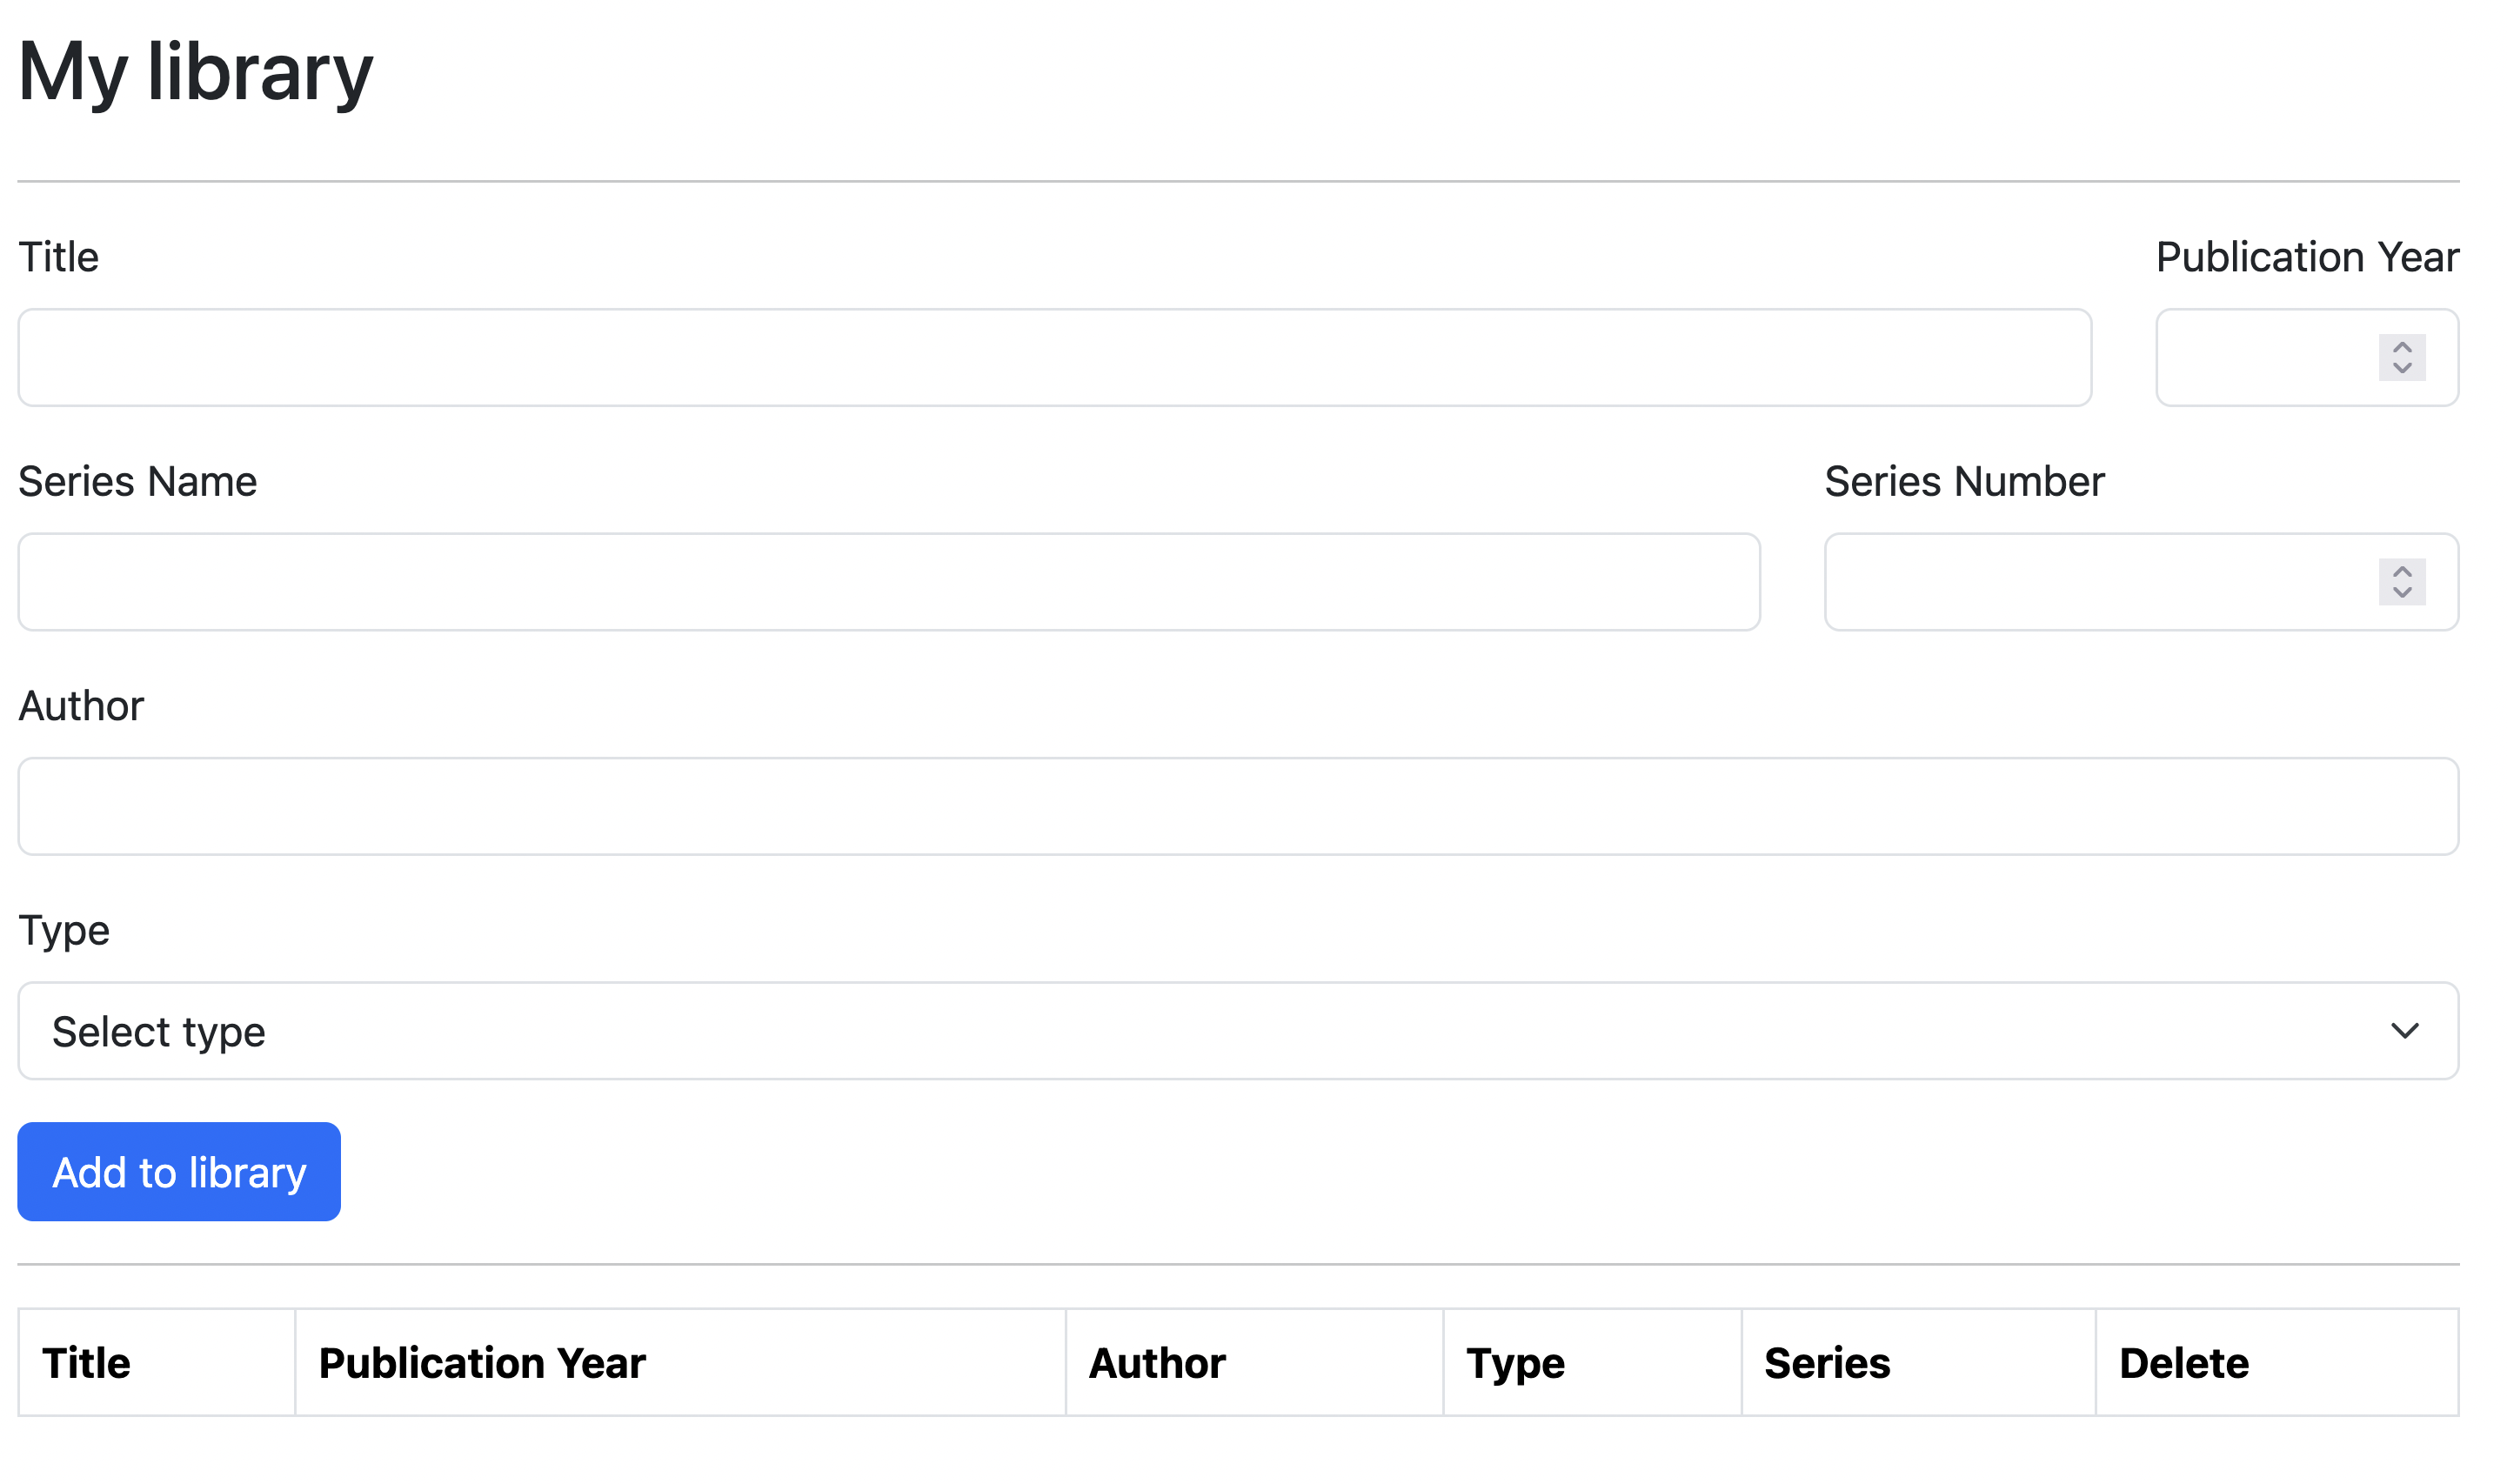
Task: Click the chevron arrow in the Type dropdown
Action: (x=2403, y=1031)
